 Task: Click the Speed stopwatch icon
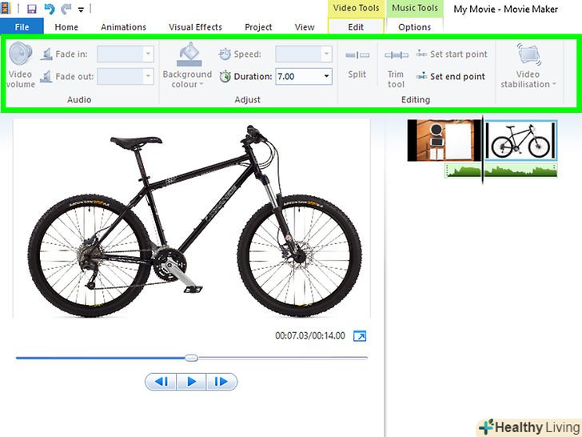coord(225,54)
